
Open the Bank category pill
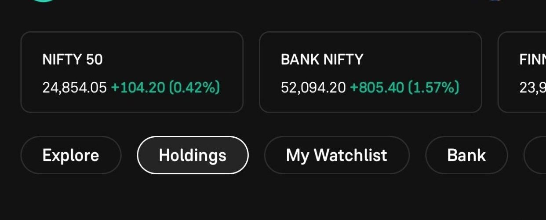coord(466,155)
